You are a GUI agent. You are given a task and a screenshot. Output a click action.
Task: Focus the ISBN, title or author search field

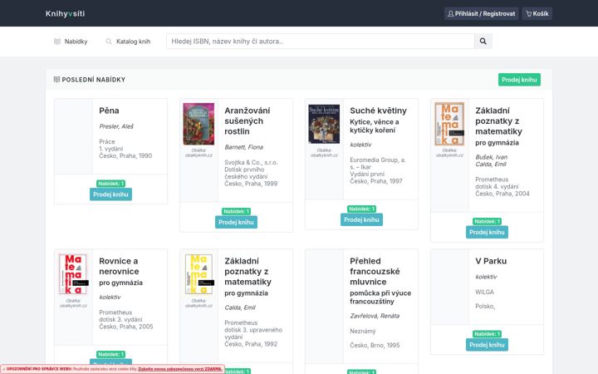point(321,42)
